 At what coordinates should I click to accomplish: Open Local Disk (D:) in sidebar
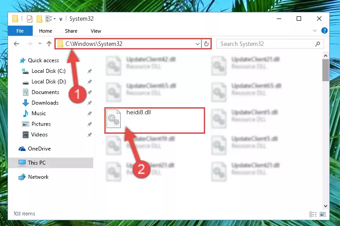tap(49, 82)
